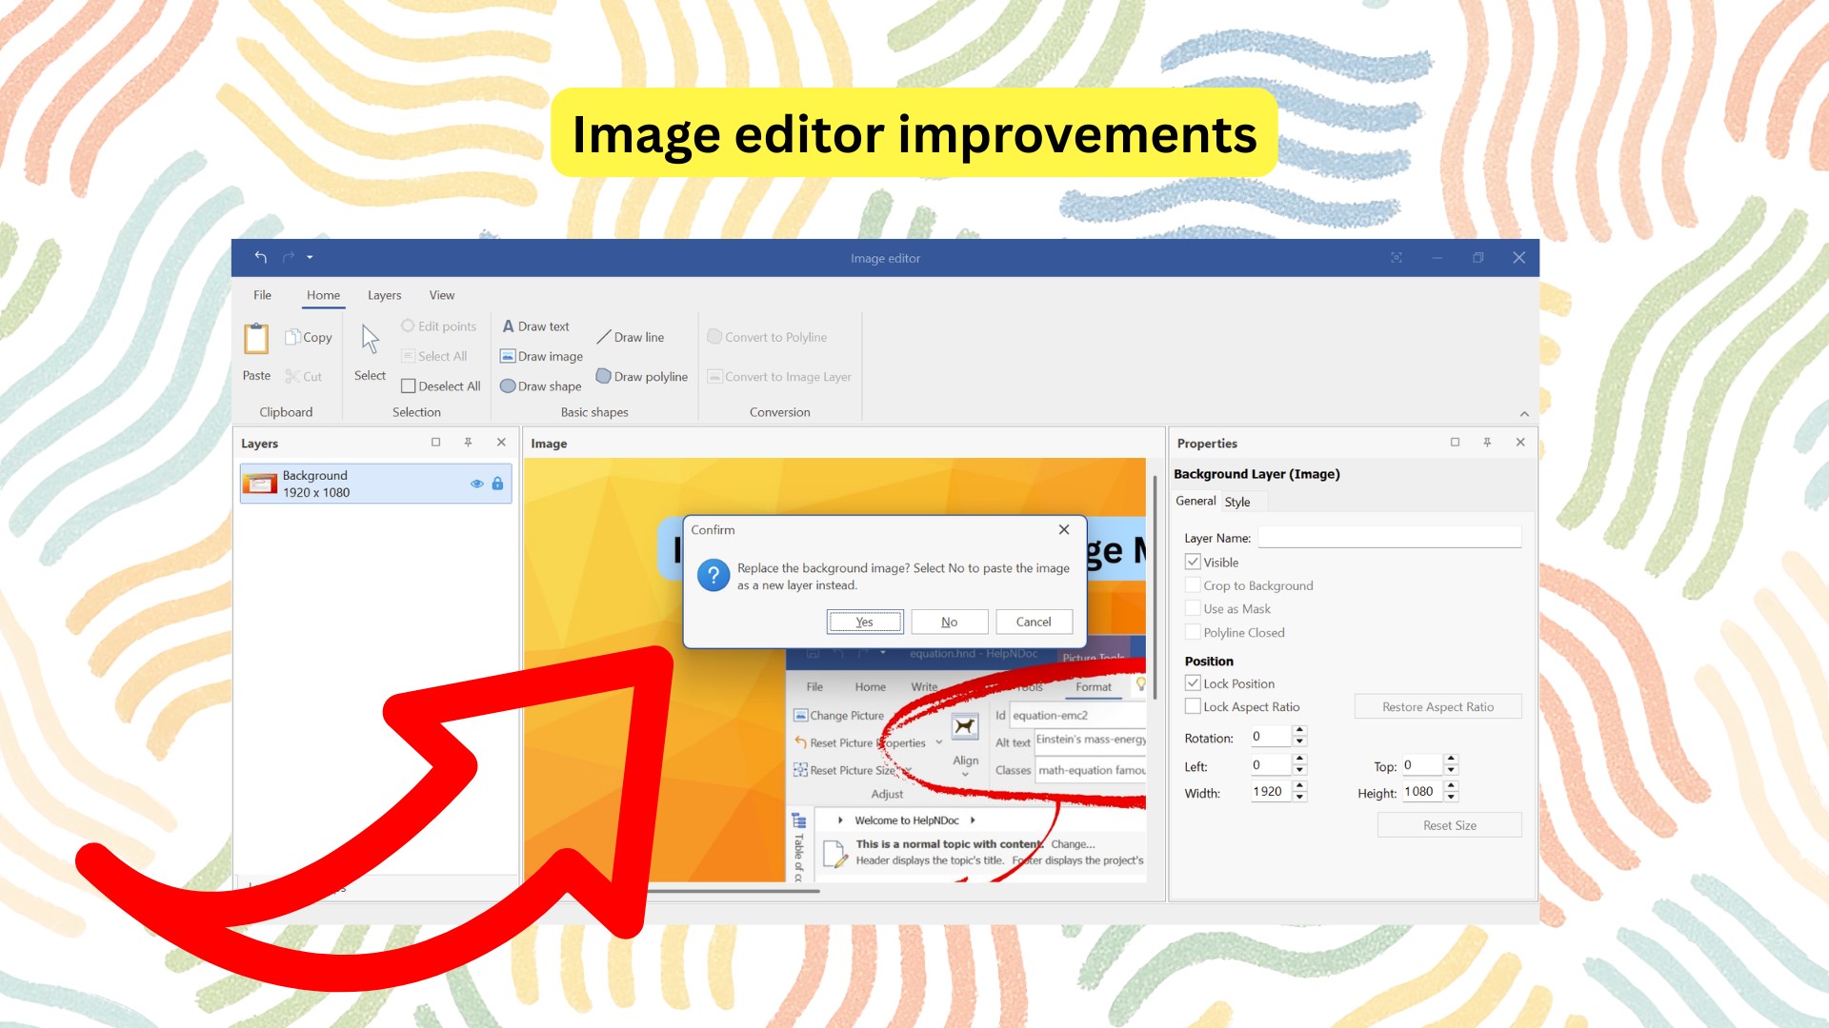Click Convert to Polyline

click(x=767, y=337)
